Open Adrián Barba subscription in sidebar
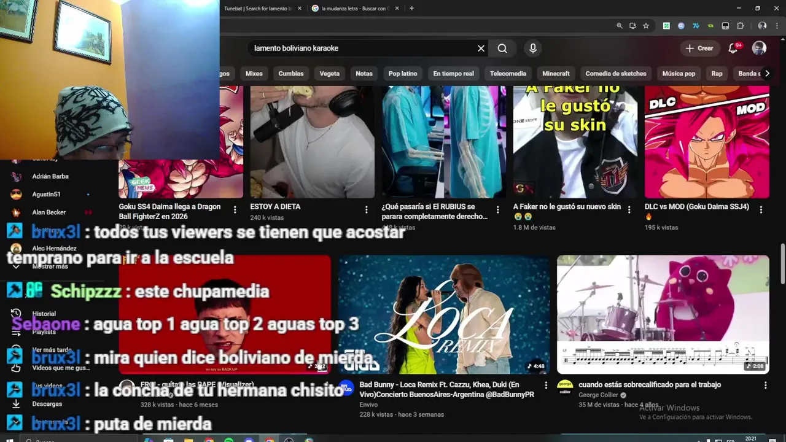Image resolution: width=786 pixels, height=442 pixels. [x=50, y=176]
